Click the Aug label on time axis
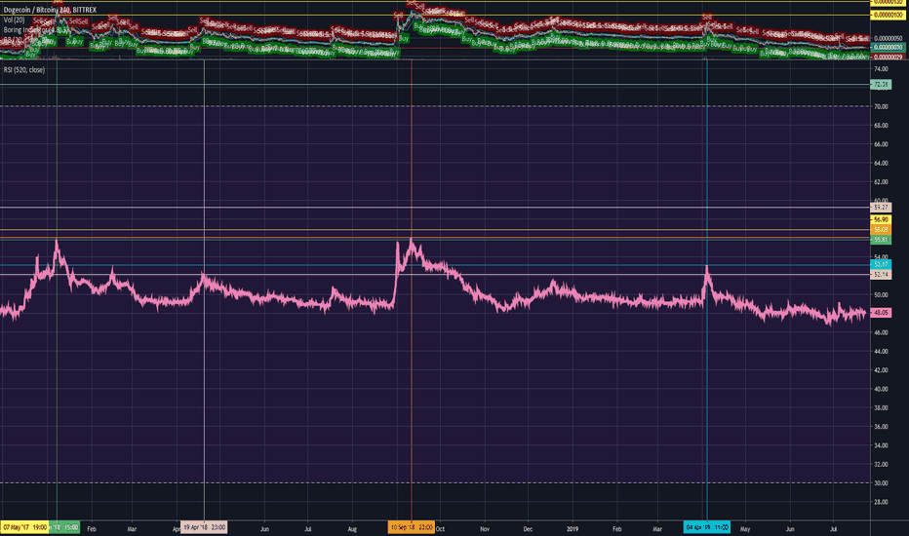The height and width of the screenshot is (536, 909). click(352, 528)
